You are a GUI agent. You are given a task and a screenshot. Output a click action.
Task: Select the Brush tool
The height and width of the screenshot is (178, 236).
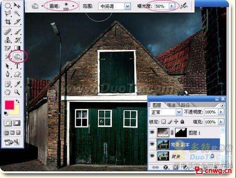pos(17,32)
